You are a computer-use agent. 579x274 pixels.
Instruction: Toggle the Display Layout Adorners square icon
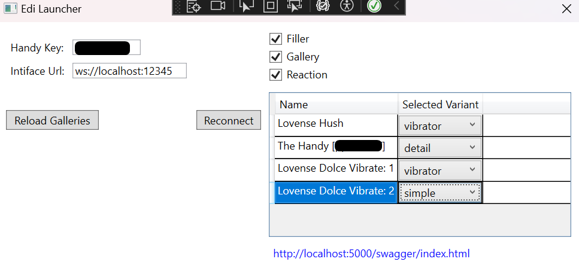coord(270,6)
